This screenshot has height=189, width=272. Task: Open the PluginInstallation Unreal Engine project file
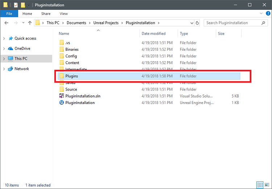[x=80, y=103]
